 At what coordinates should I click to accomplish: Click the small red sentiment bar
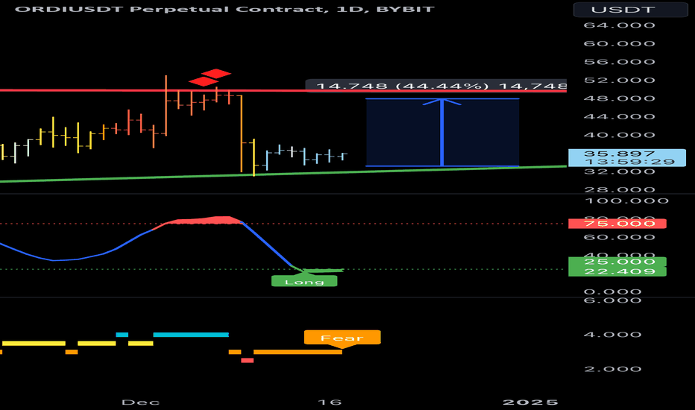[x=248, y=360]
